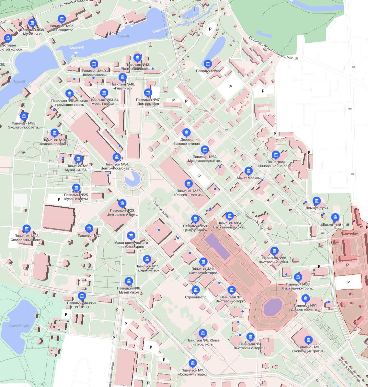
Task: Select the Павильон №16 Музей кукол marker
Action: pos(129,281)
